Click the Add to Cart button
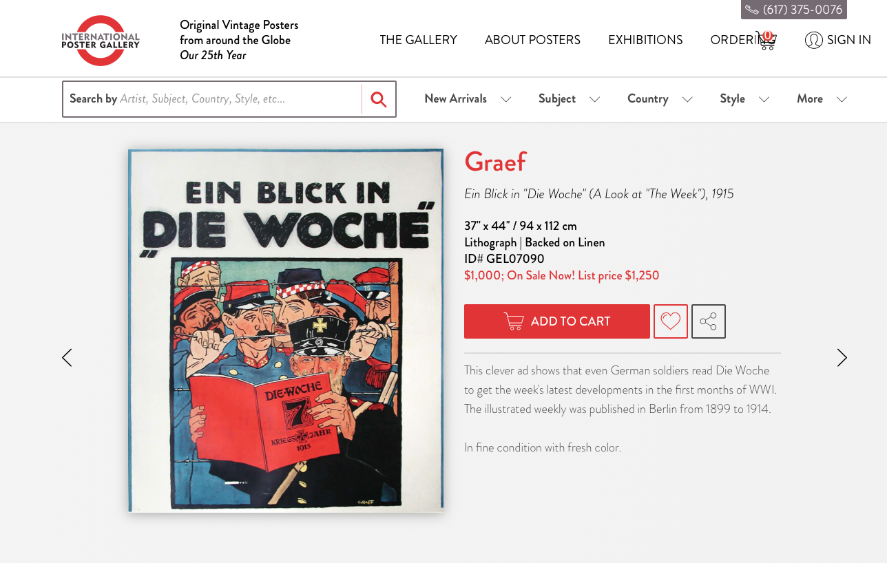 pyautogui.click(x=557, y=321)
